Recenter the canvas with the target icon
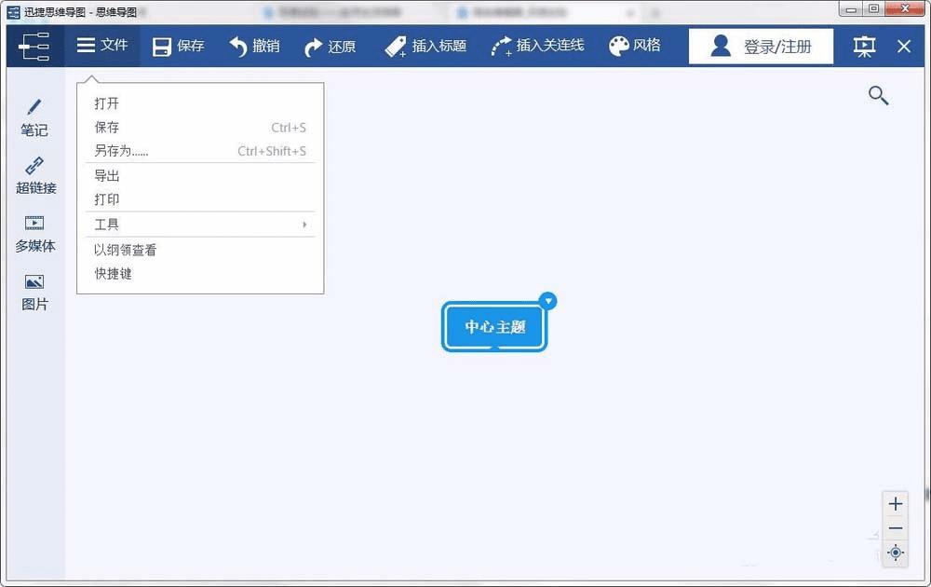 (896, 553)
